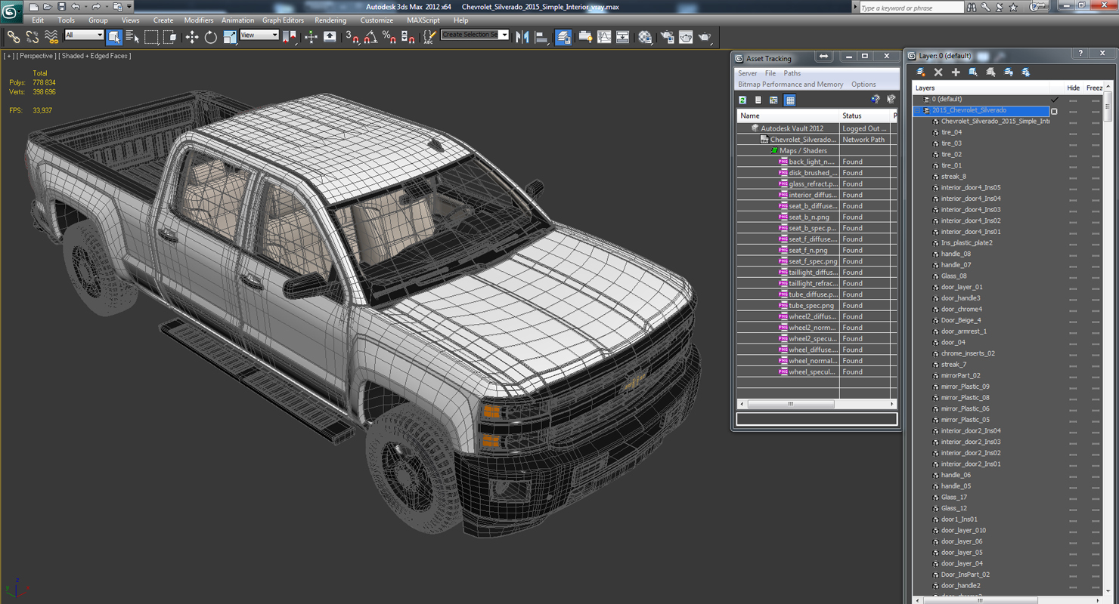Open the Curve Editor
This screenshot has width=1119, height=604.
pyautogui.click(x=604, y=36)
